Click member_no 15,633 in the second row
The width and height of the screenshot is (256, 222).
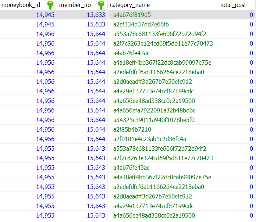coord(96,24)
